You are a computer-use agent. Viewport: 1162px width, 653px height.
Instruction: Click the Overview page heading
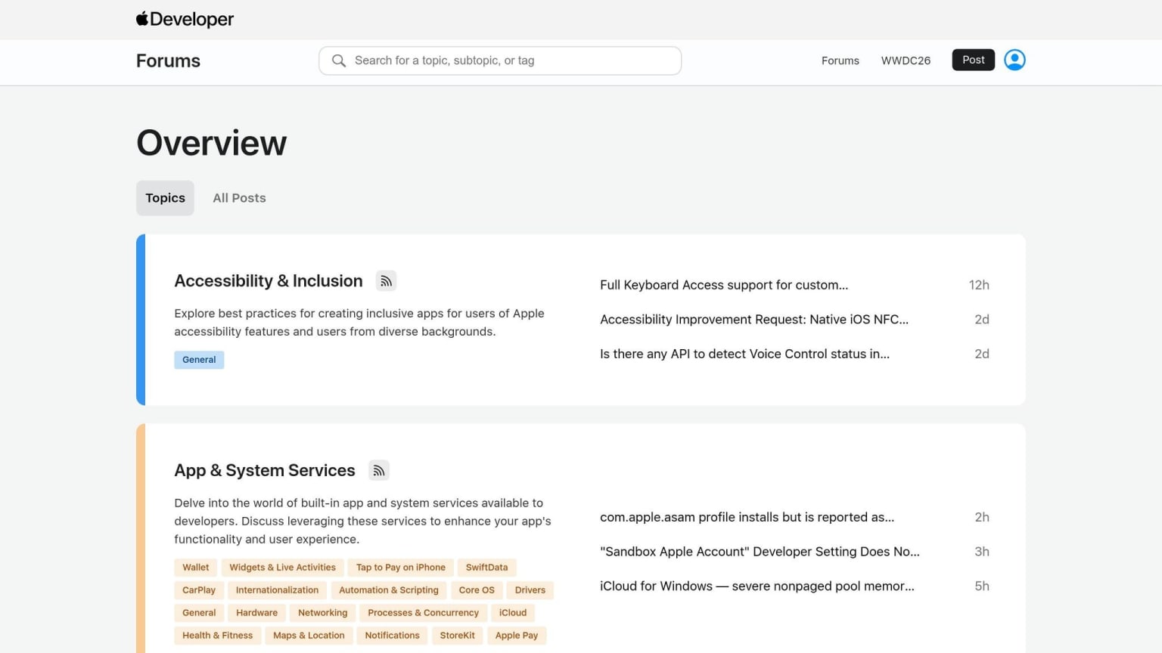[x=212, y=143]
